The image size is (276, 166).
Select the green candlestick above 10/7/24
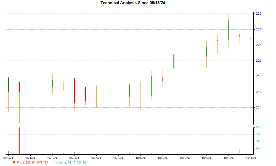click(207, 51)
